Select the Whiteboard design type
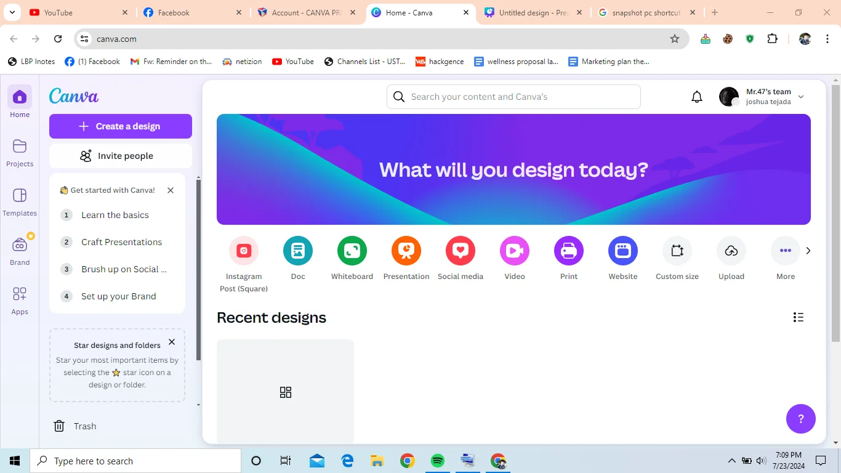The image size is (841, 473). (x=352, y=251)
